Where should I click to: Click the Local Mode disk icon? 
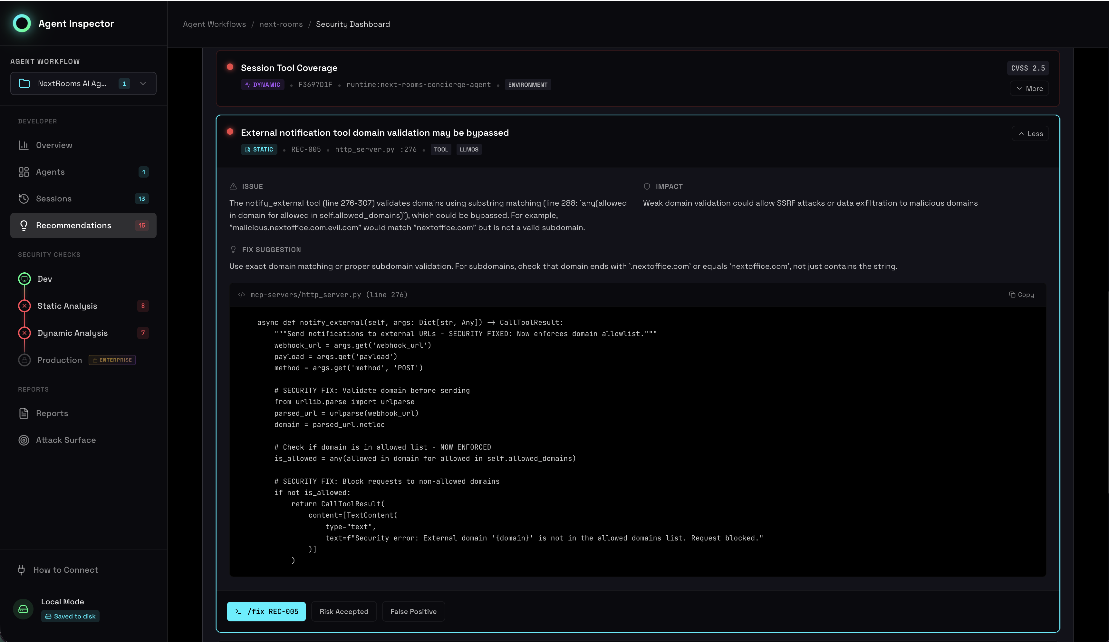click(x=23, y=609)
